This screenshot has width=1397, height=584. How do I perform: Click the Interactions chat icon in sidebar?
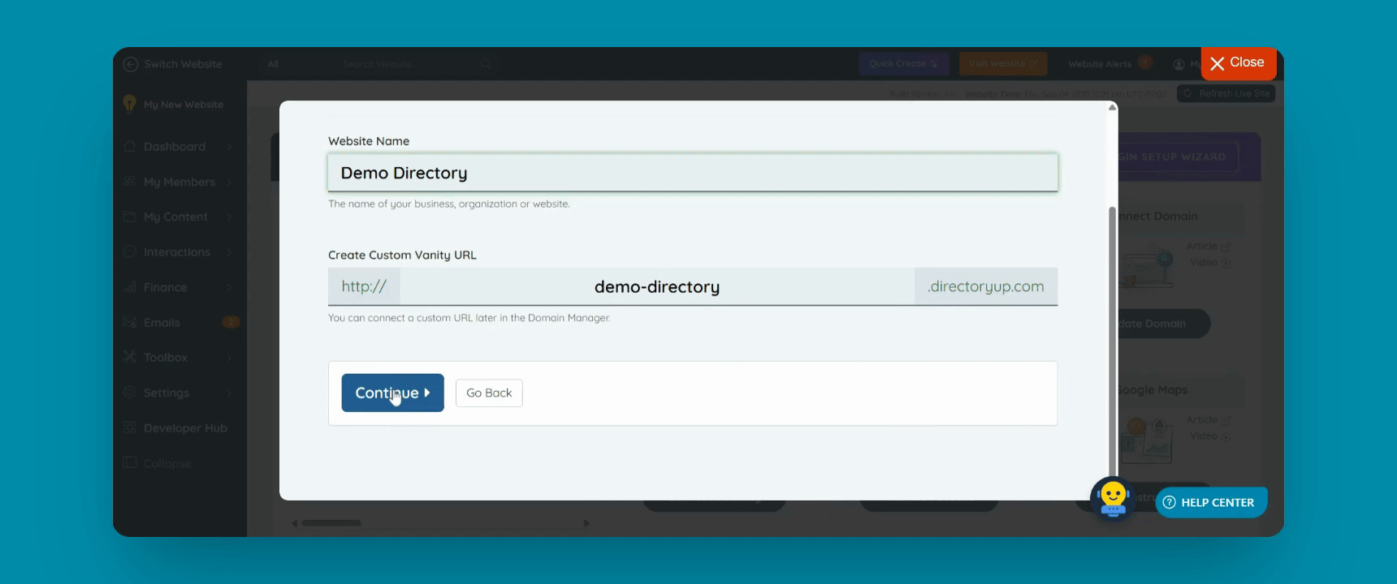tap(130, 252)
